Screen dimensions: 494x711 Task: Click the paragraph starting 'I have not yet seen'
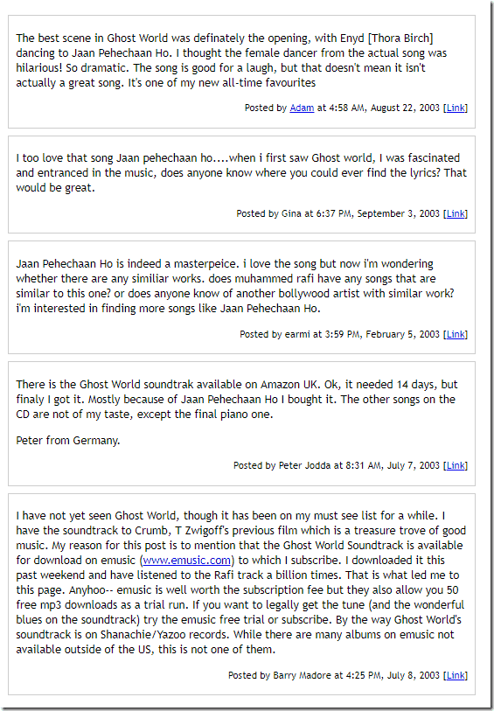(x=240, y=582)
